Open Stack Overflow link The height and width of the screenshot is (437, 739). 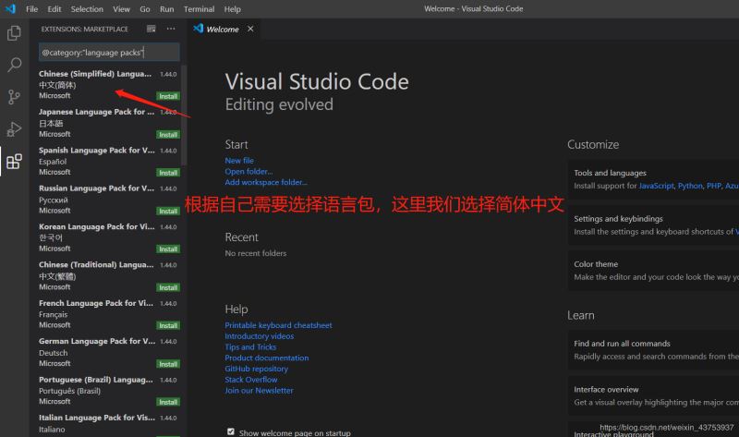(x=250, y=380)
